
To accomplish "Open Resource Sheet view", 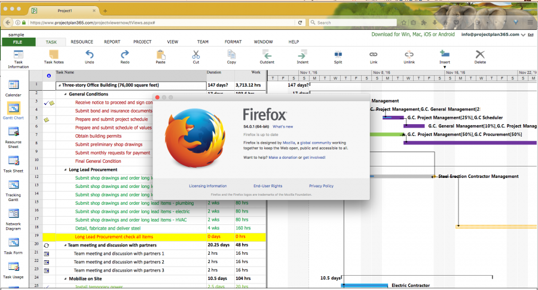I will 13,138.
